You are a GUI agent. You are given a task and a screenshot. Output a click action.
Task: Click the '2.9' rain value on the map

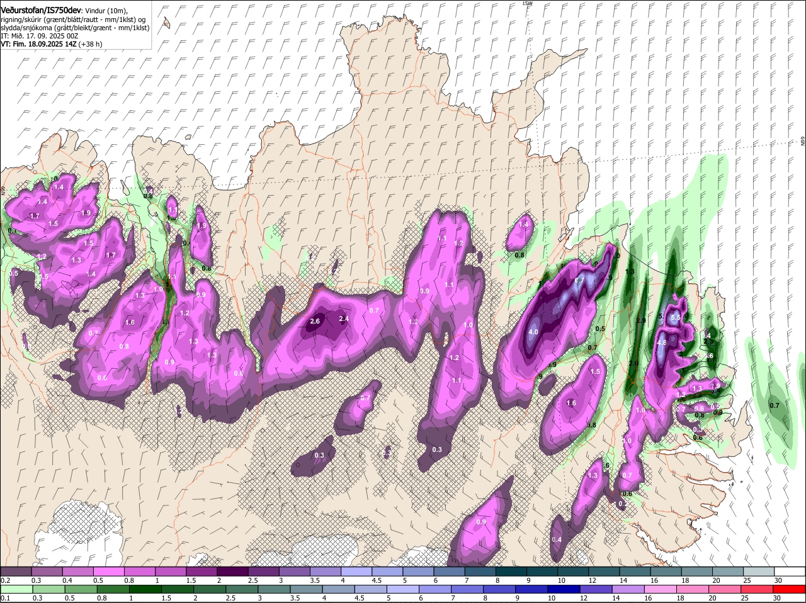(x=641, y=320)
